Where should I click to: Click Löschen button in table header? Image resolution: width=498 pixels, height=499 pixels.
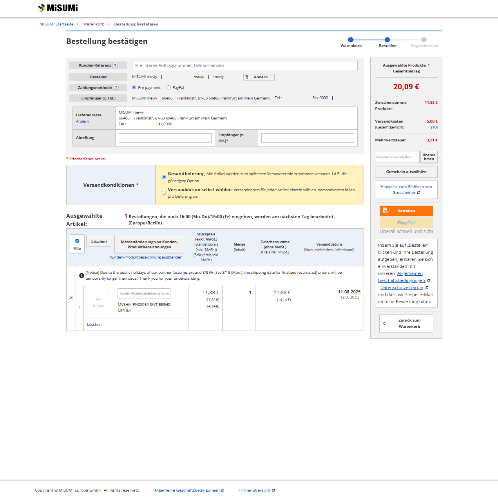click(x=99, y=241)
